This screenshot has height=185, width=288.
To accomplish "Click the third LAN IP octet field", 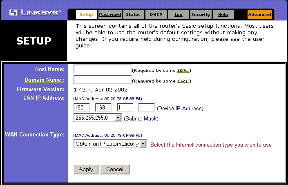I will click(x=125, y=107).
